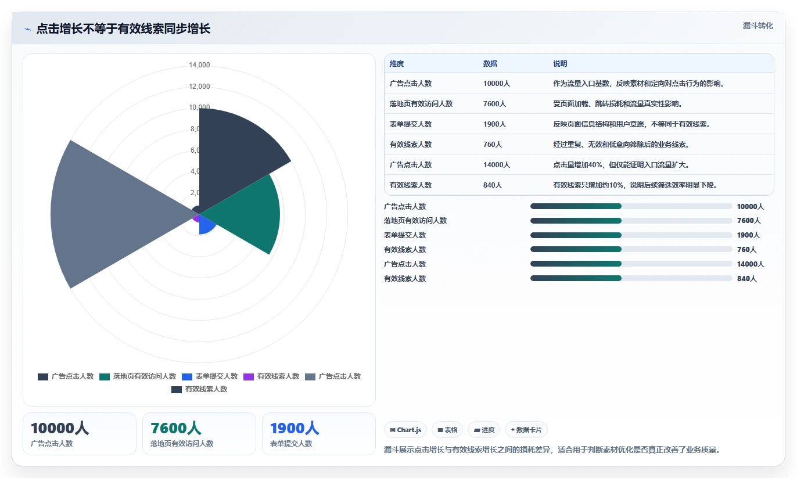Click the Chart.js chip
This screenshot has width=797, height=478.
pyautogui.click(x=405, y=430)
